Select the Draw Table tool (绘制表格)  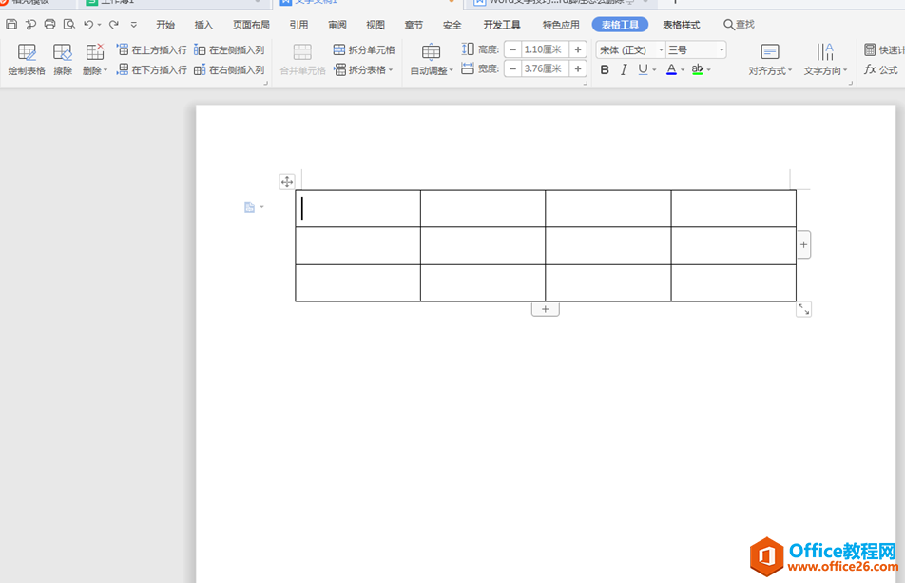[x=27, y=60]
